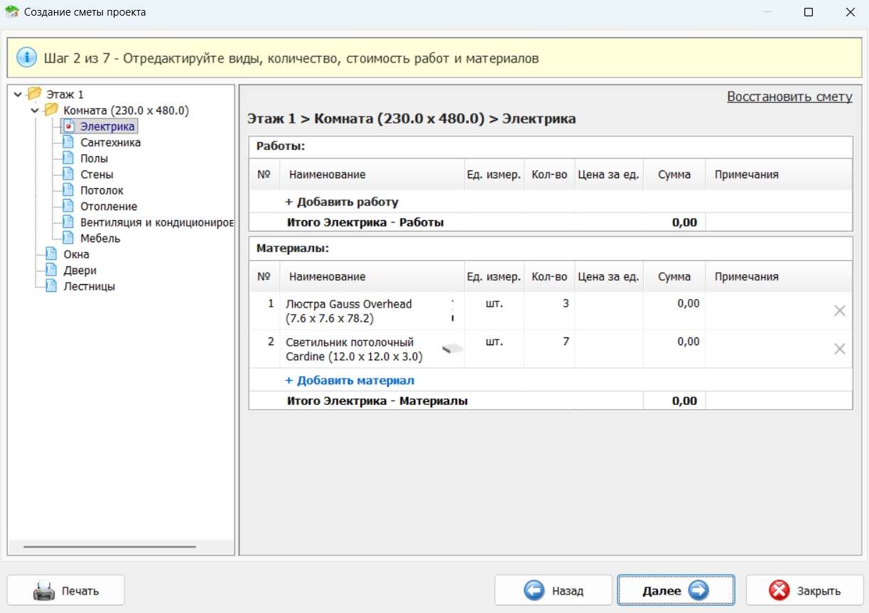
Task: Select Полы in the tree
Action: tap(94, 158)
